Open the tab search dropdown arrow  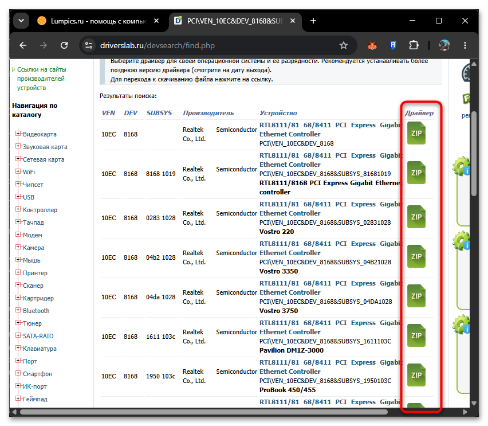tap(21, 21)
